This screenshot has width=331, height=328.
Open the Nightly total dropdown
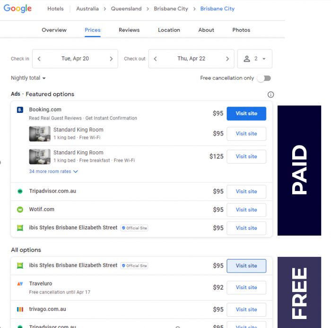pyautogui.click(x=28, y=78)
